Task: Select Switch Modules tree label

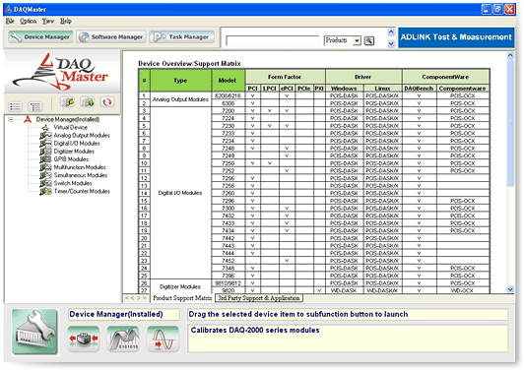Action: (73, 183)
